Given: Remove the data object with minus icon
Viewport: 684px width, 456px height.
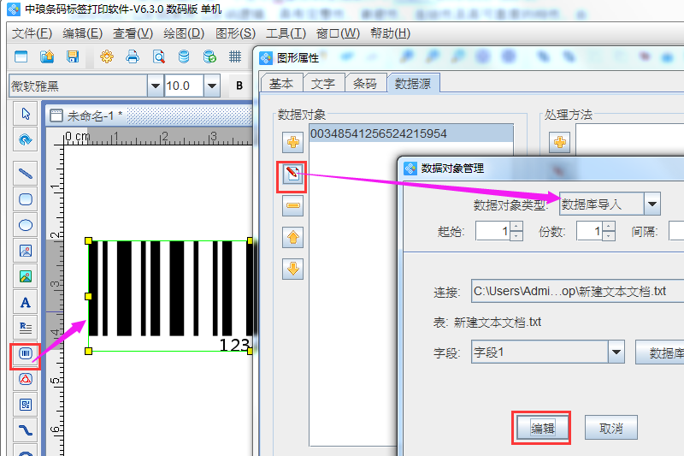Looking at the screenshot, I should tap(292, 205).
